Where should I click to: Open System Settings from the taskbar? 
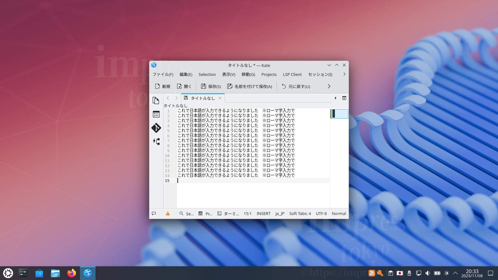click(23, 273)
